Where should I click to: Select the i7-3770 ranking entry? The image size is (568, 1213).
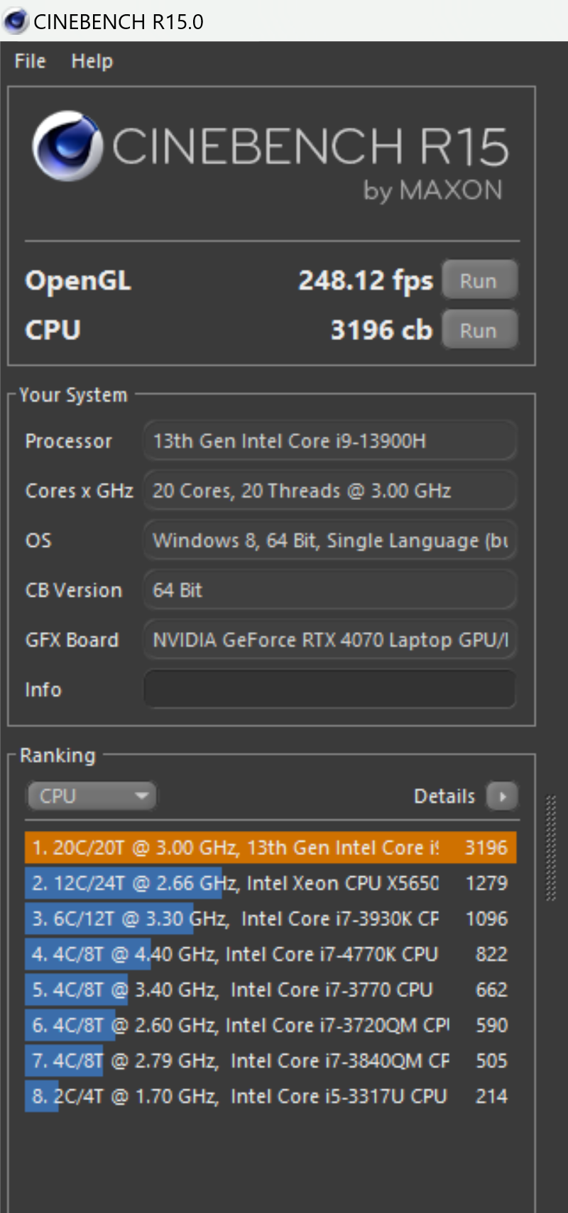point(271,990)
